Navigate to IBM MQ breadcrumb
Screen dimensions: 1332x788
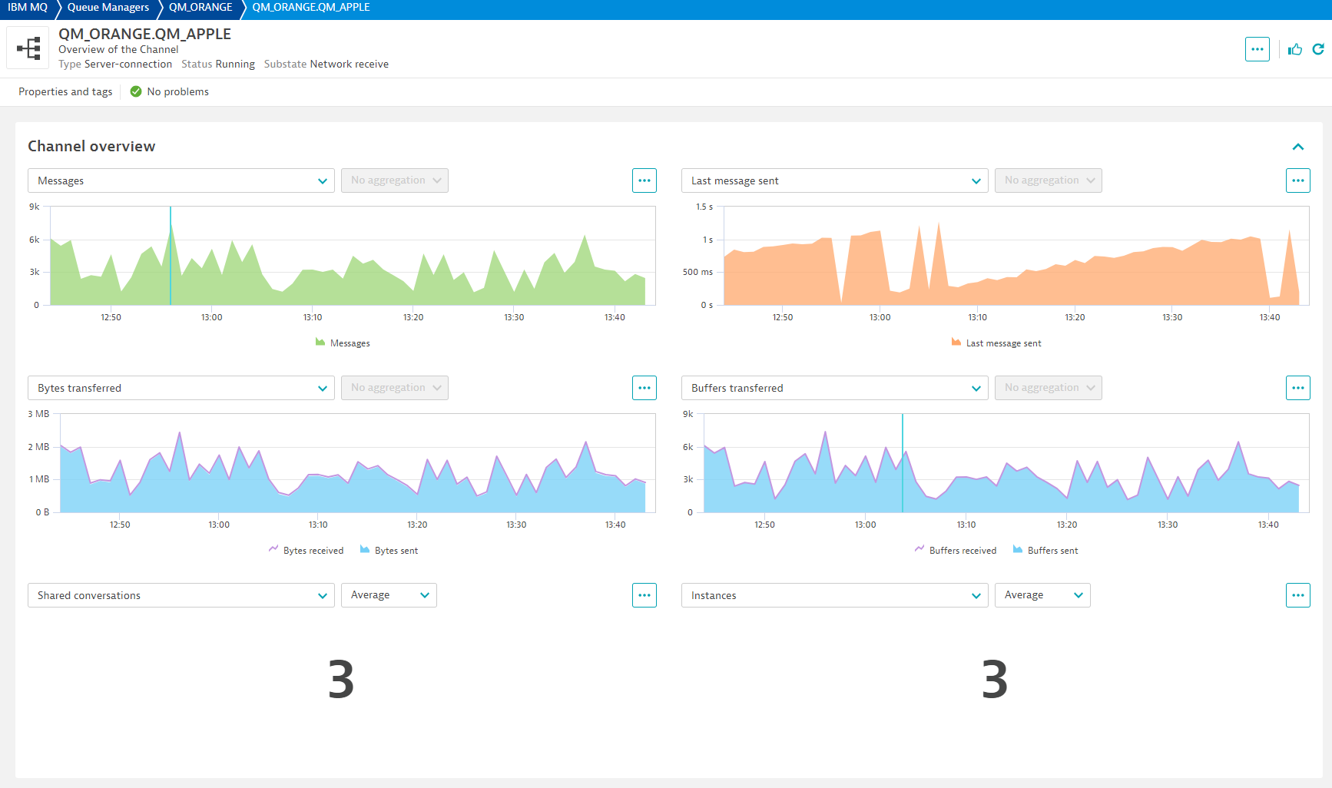coord(28,8)
